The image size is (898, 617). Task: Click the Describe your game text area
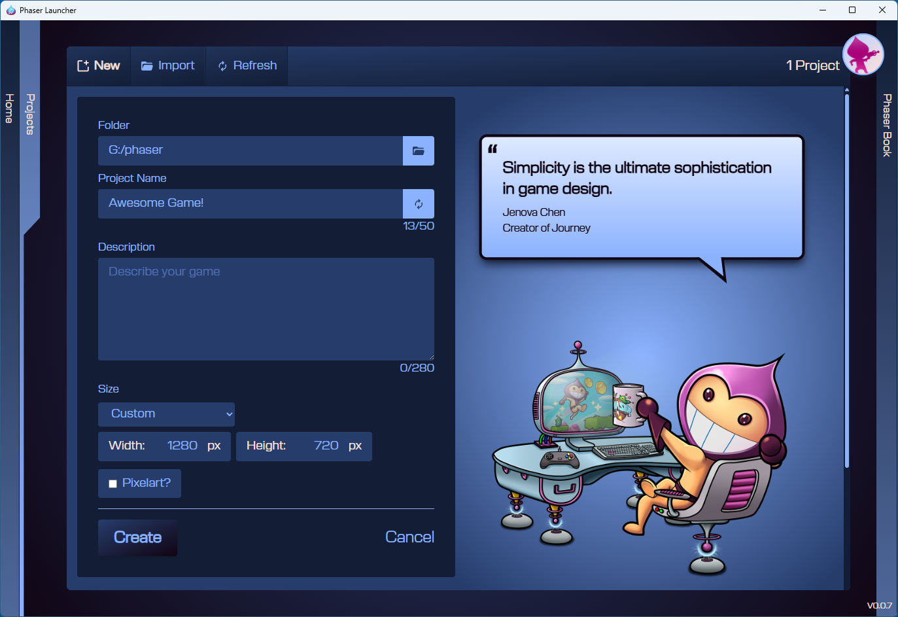[266, 309]
